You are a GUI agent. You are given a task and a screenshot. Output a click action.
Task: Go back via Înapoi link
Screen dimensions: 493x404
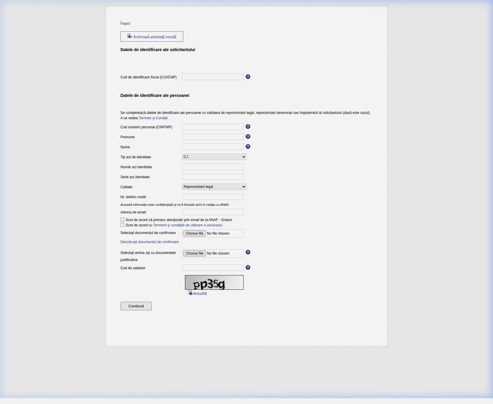pos(125,23)
